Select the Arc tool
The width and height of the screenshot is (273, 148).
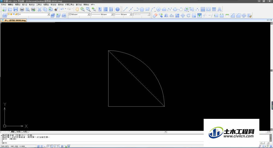(153, 9)
